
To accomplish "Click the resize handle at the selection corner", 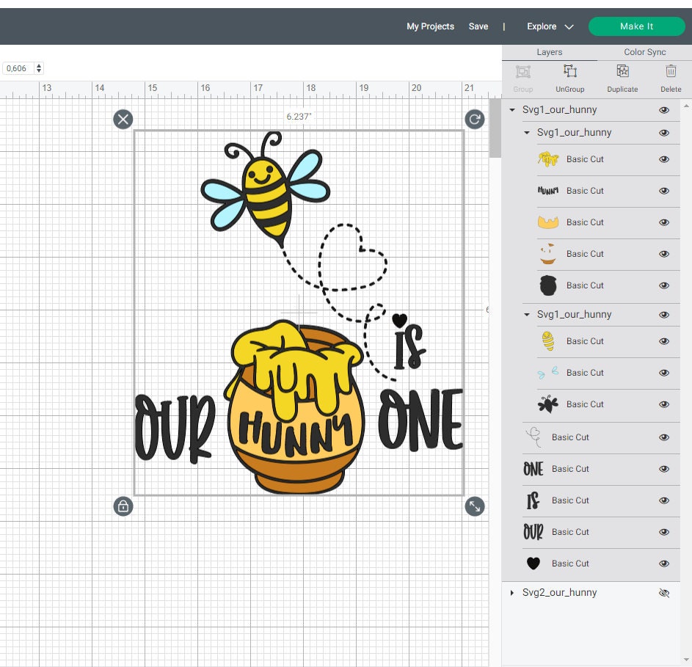I will pyautogui.click(x=475, y=506).
